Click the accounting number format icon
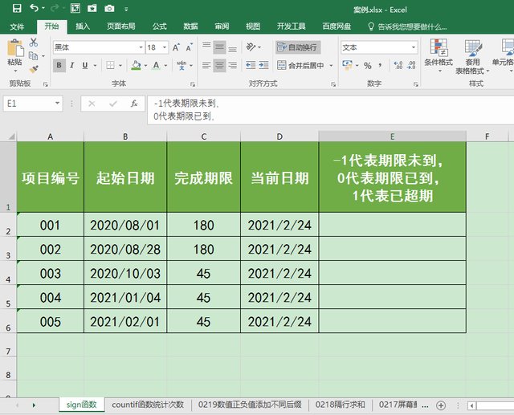Screen dimensions: 514x415 pos(347,65)
